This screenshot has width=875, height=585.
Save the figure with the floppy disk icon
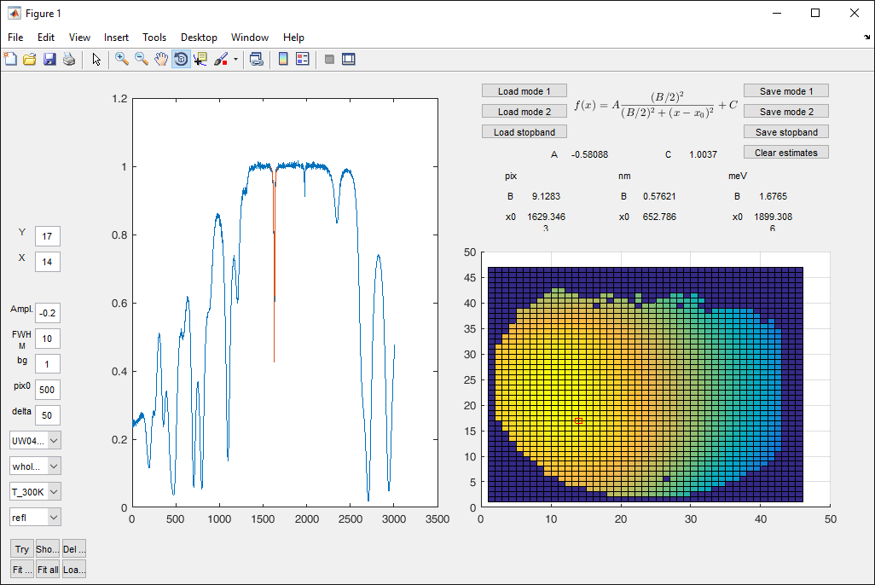pyautogui.click(x=49, y=59)
